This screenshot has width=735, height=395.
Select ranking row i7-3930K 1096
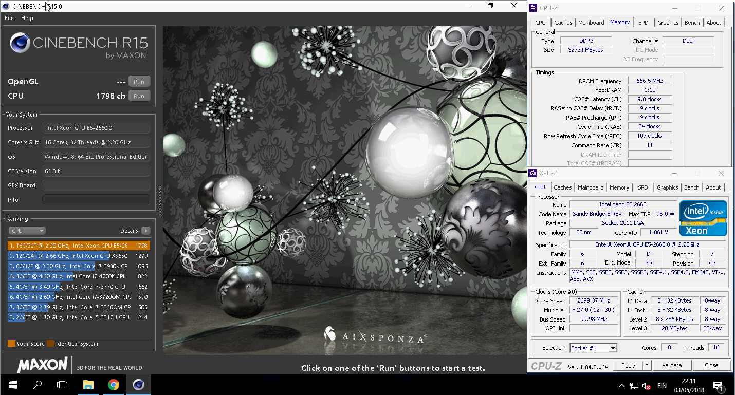[79, 266]
